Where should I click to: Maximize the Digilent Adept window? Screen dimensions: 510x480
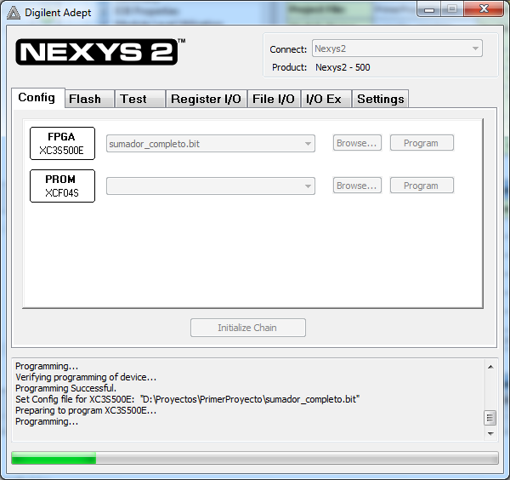(x=452, y=9)
